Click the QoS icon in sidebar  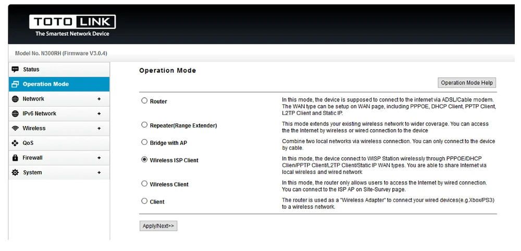pos(15,143)
